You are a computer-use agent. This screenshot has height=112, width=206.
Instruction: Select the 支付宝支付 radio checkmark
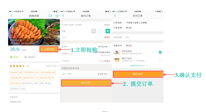[x=160, y=52]
